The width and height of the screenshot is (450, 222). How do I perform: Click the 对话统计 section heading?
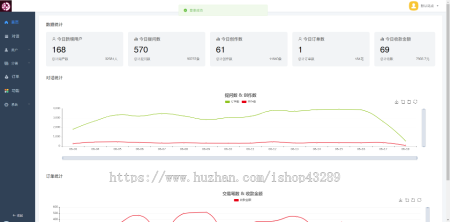54,77
